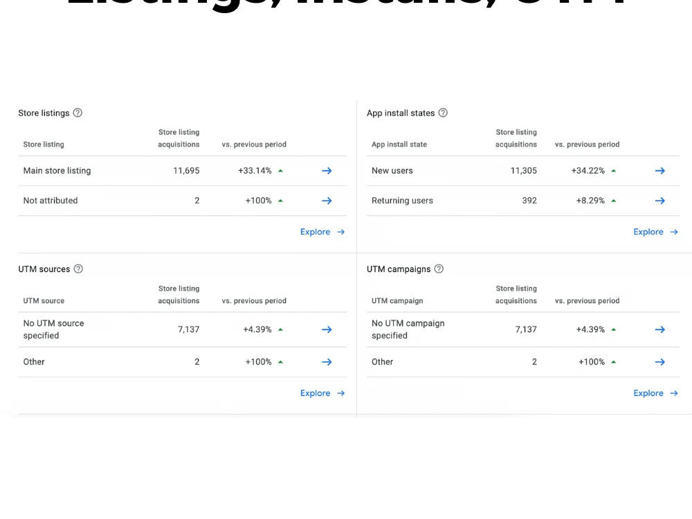Open Other UTM campaign row arrow
This screenshot has height=519, width=692.
point(659,362)
